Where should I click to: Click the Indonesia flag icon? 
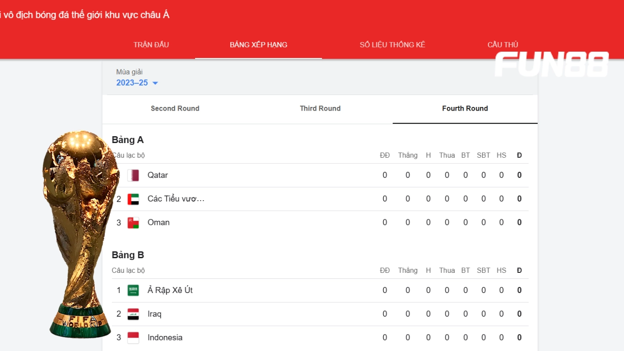click(133, 337)
